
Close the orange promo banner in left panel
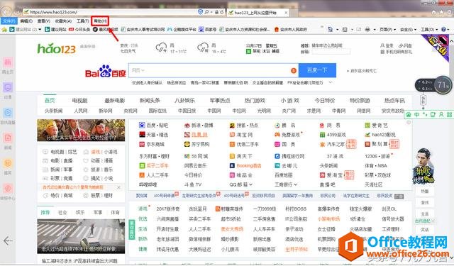click(118, 187)
